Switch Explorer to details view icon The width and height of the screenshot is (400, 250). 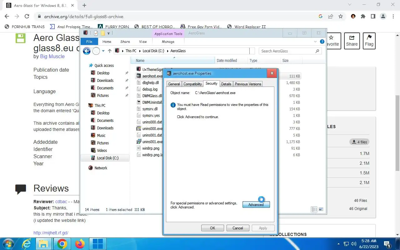point(314,209)
